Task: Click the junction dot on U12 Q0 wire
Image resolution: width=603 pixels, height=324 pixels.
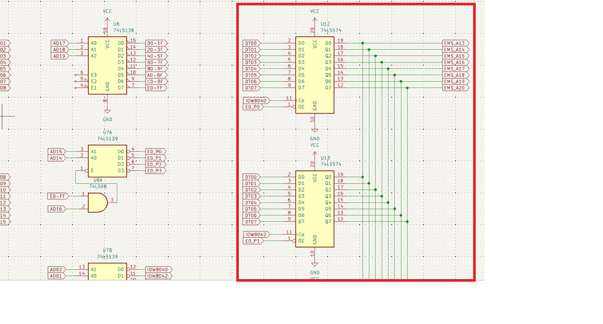Action: [362, 43]
